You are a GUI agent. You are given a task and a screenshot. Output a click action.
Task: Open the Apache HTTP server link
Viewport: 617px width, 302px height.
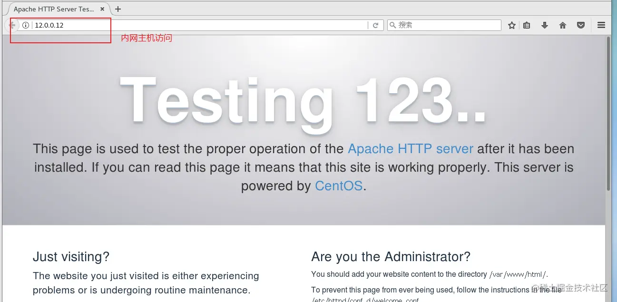coord(411,149)
